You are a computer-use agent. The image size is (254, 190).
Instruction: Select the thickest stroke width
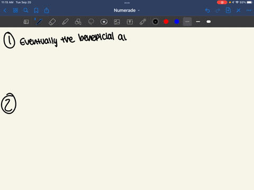(x=208, y=22)
